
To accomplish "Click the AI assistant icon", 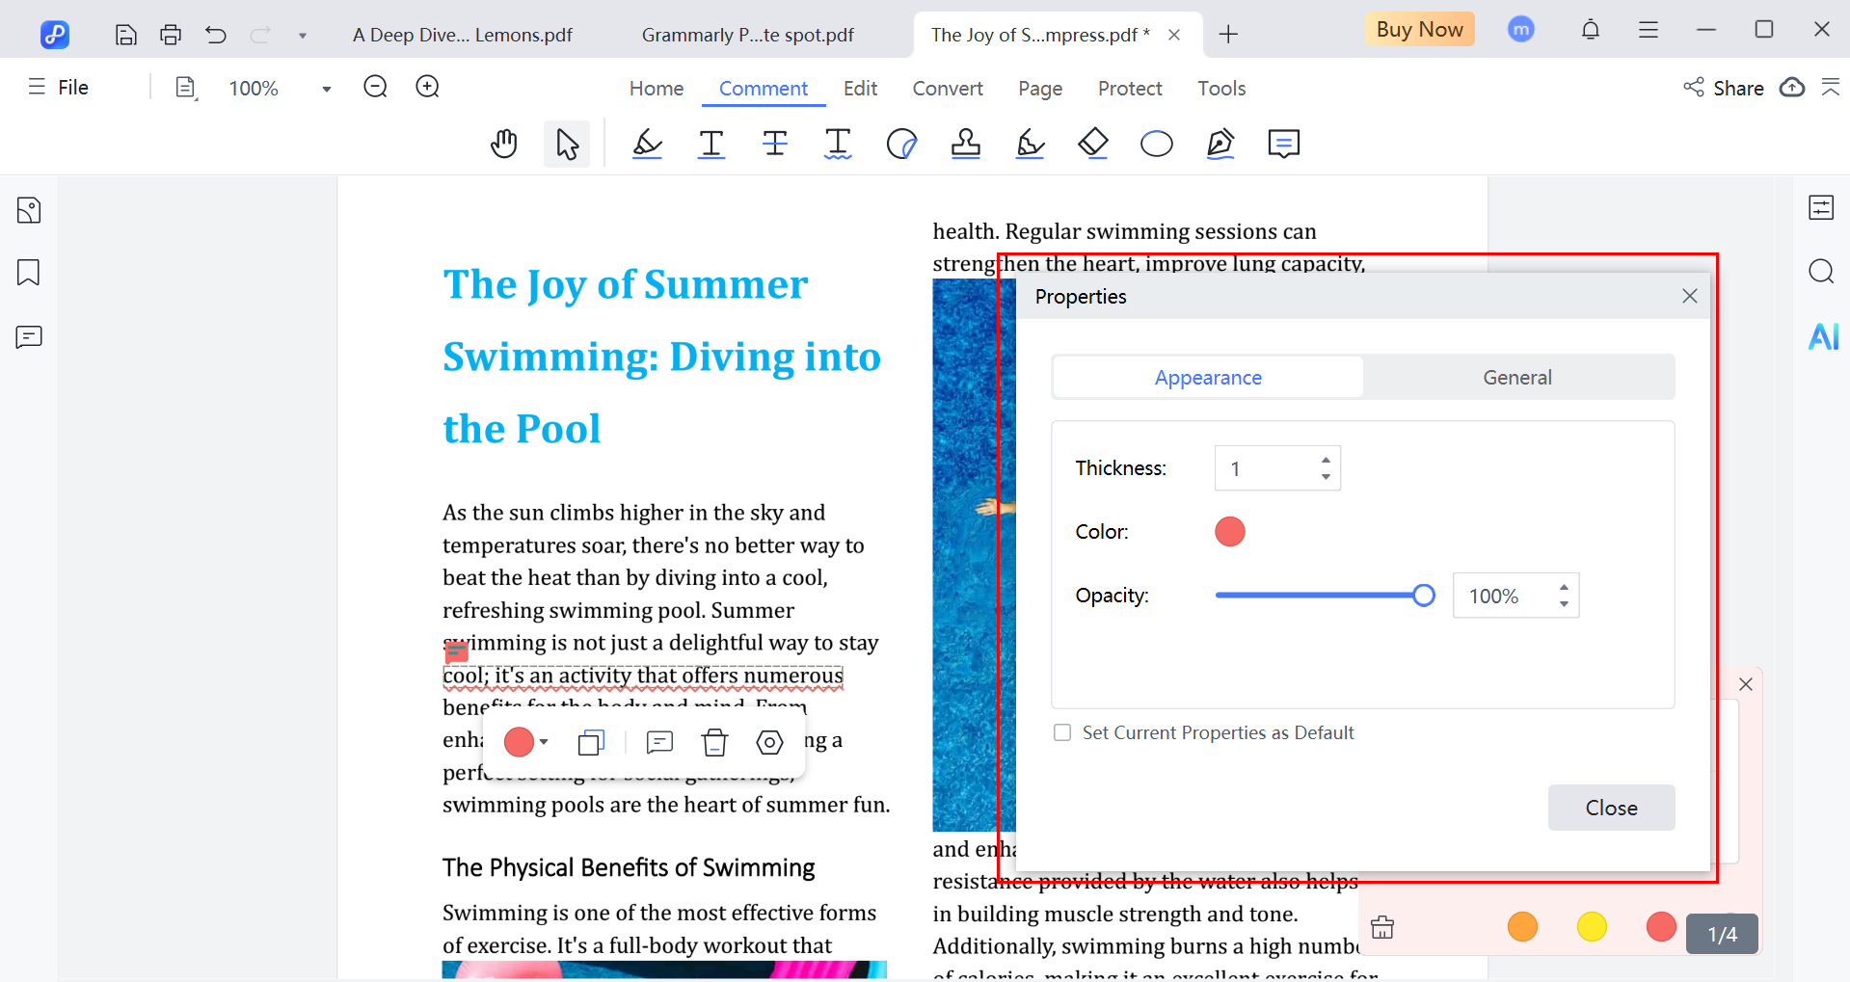I will coord(1822,336).
